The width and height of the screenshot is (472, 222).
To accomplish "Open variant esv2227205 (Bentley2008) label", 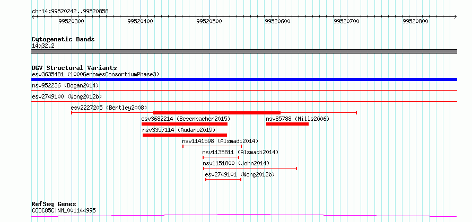I will [x=109, y=108].
